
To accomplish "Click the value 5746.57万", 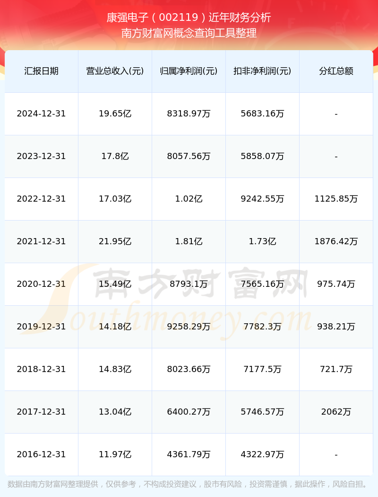I will 263,412.
